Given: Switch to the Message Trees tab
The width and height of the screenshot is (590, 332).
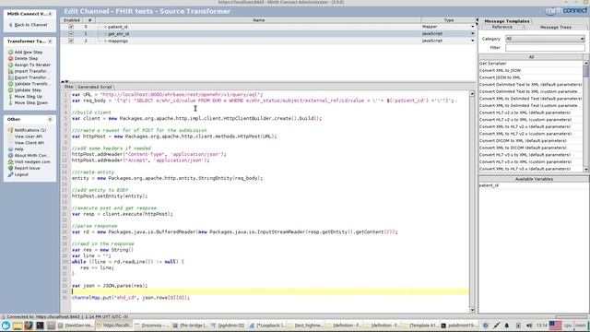Looking at the screenshot, I should (555, 28).
